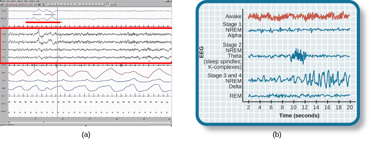371x141 pixels.
Task: Select the ECG channel label
Action: pos(3,95)
